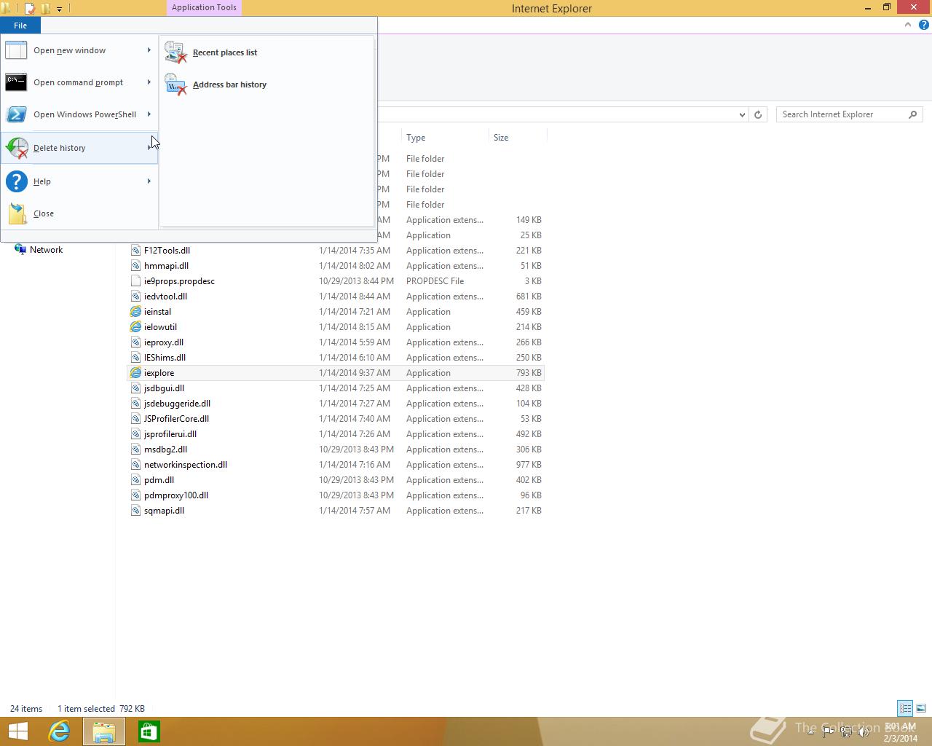Select Recent places list option
This screenshot has width=932, height=746.
coord(266,52)
